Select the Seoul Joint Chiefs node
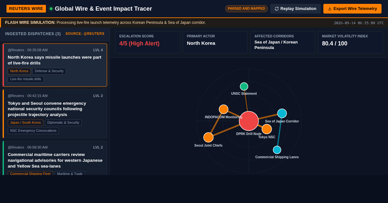 (209, 137)
